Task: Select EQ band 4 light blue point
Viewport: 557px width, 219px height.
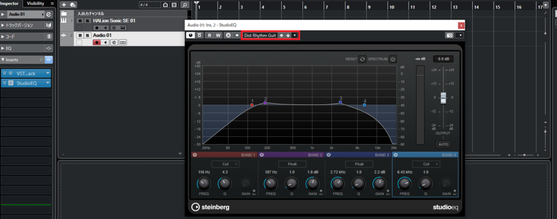Action: pyautogui.click(x=364, y=105)
